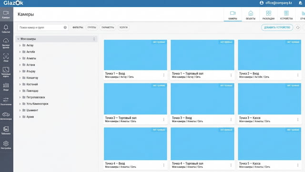Viewport: 305px width, 172px height.
Task: Open the Параметры filter
Action: coord(108,28)
